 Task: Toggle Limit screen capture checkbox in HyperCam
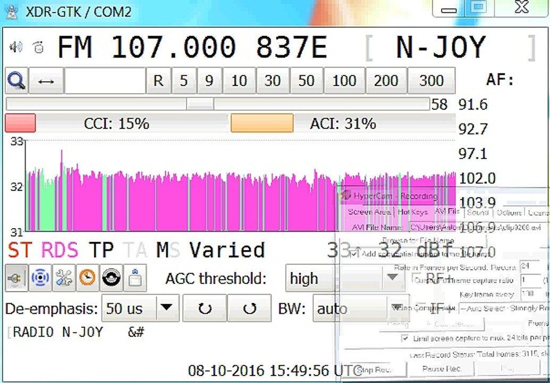405,338
